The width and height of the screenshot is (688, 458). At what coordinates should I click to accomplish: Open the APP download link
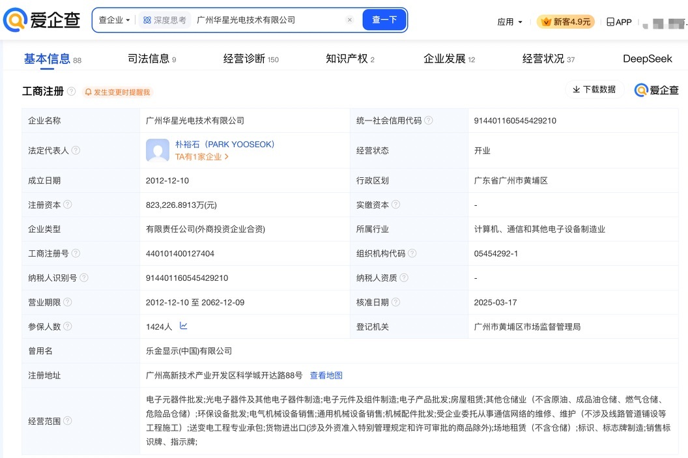pyautogui.click(x=619, y=22)
